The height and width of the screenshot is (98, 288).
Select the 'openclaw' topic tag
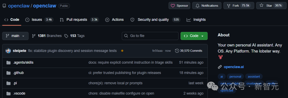[227, 91]
